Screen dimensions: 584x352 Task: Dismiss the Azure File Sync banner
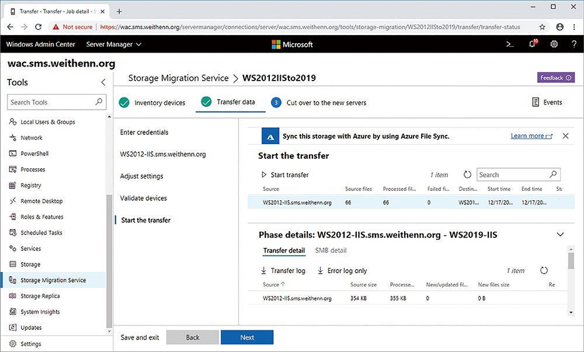coord(565,136)
